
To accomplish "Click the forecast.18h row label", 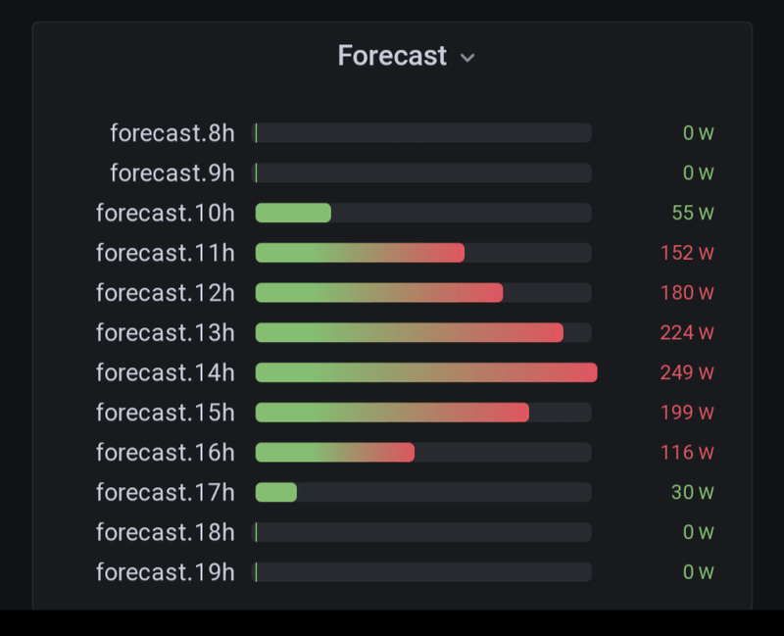I will click(166, 532).
